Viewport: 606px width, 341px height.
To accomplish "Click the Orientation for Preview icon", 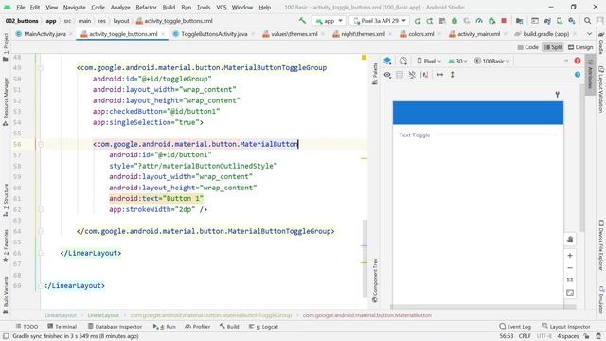I will pos(403,61).
